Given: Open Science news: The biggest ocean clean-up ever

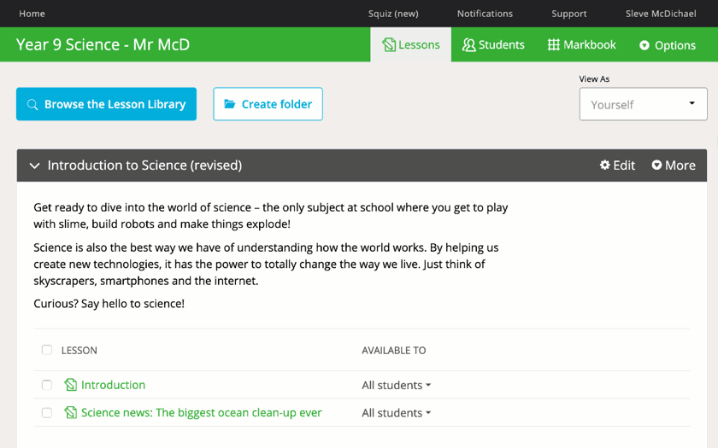Looking at the screenshot, I should 202,413.
